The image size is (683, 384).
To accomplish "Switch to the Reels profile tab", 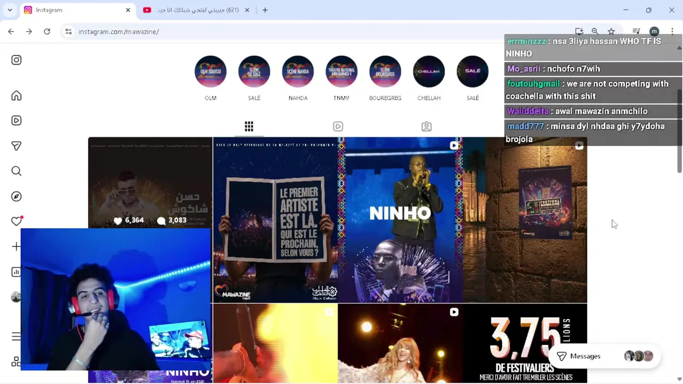I will click(x=338, y=126).
